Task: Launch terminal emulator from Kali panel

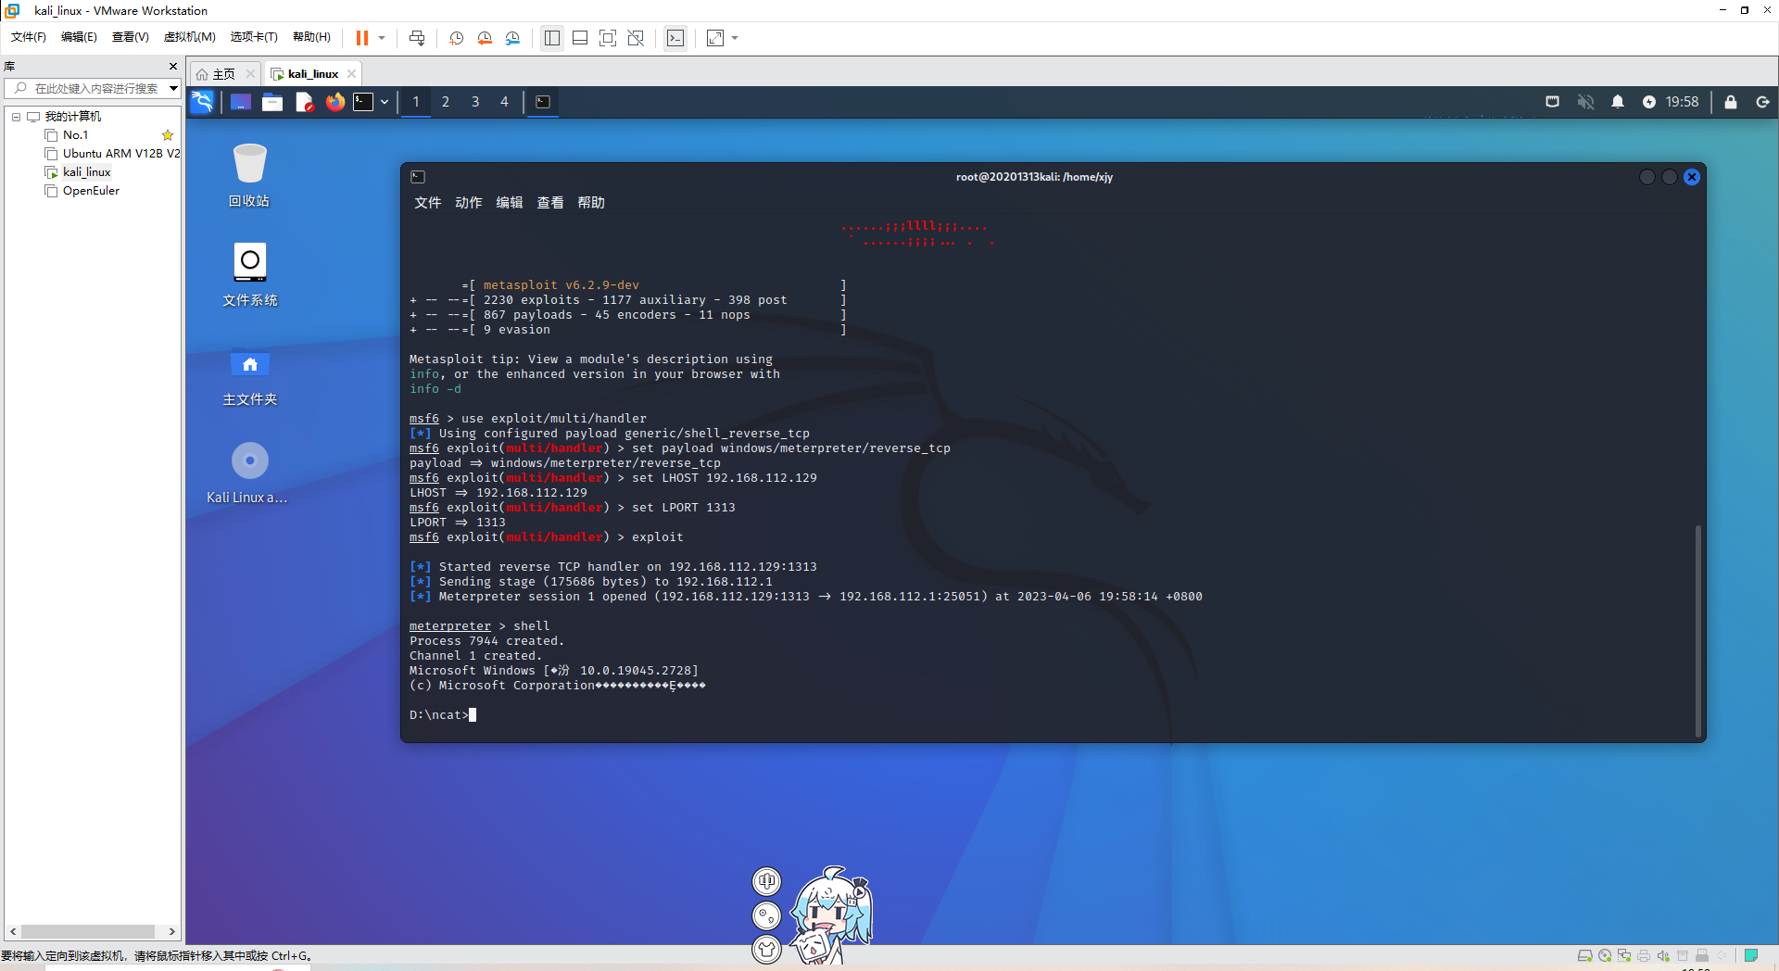Action: click(x=363, y=102)
